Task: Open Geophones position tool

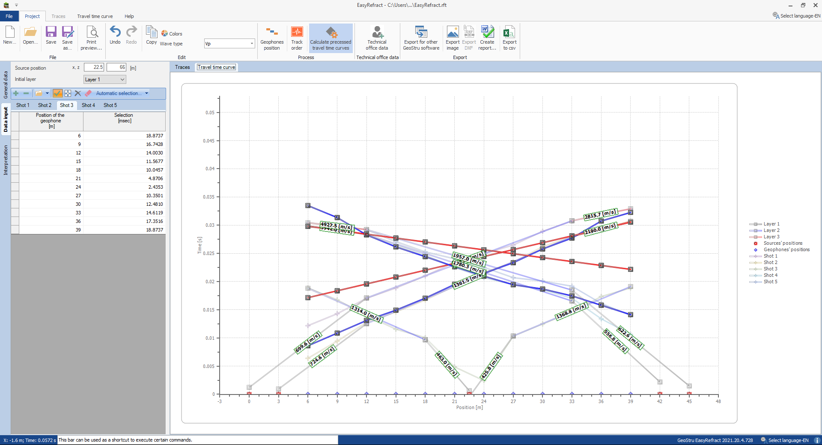Action: click(272, 38)
